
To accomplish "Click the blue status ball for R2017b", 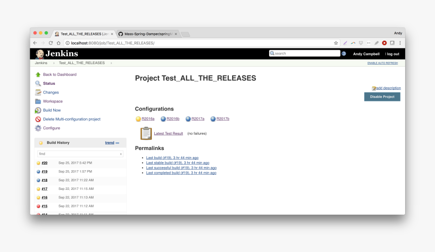I will pos(213,119).
